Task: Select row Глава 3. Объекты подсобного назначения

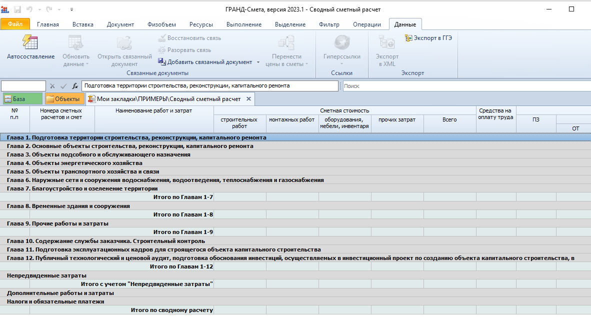Action: (295, 154)
